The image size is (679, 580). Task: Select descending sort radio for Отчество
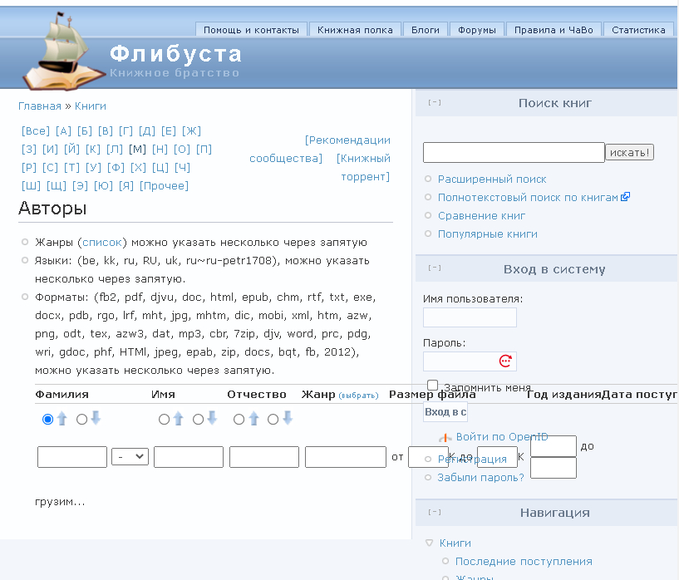(x=273, y=419)
